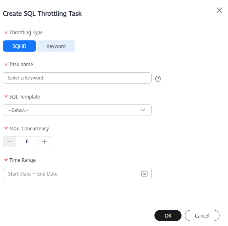The width and height of the screenshot is (228, 226).
Task: Open the help tooltip beside Task name
Action: 158,79
